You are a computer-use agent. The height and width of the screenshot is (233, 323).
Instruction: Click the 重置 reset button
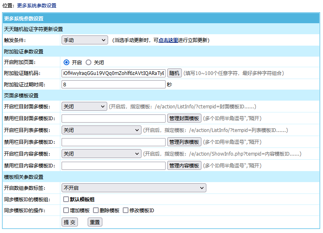click(x=95, y=222)
